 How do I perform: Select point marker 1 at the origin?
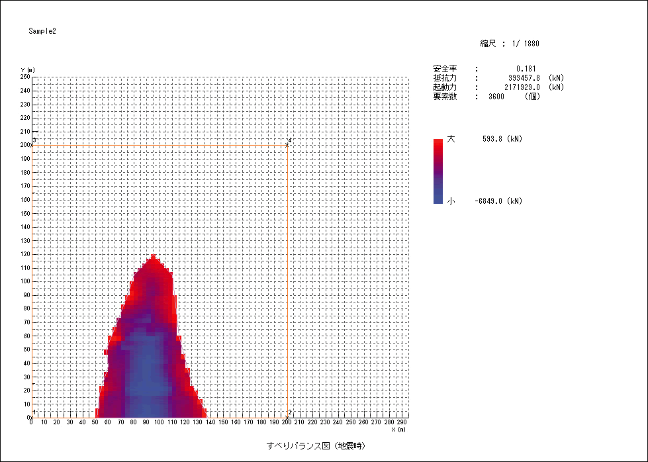tap(32, 415)
